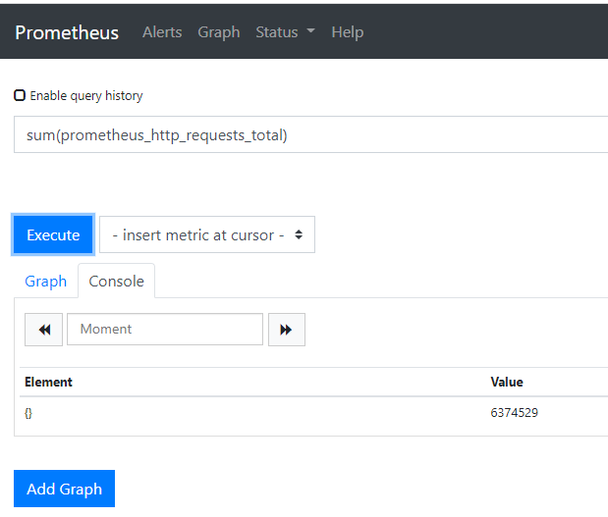608x517 pixels.
Task: Click the Element column header
Action: (48, 383)
